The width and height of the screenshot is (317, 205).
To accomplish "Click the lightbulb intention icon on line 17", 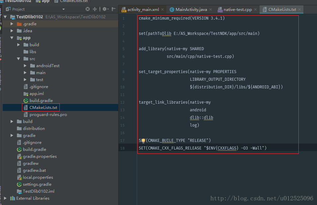I will [x=143, y=141].
